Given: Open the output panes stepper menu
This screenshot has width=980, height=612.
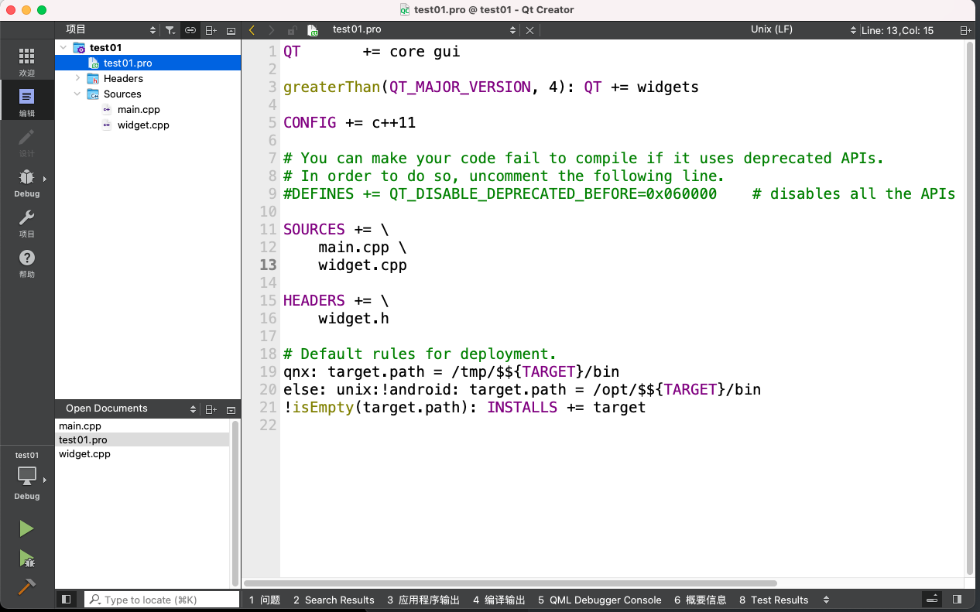Looking at the screenshot, I should click(826, 600).
